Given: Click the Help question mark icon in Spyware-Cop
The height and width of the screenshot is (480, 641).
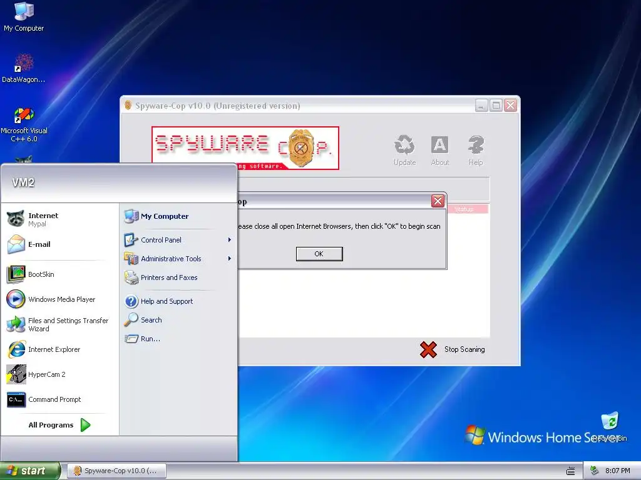Looking at the screenshot, I should 476,150.
